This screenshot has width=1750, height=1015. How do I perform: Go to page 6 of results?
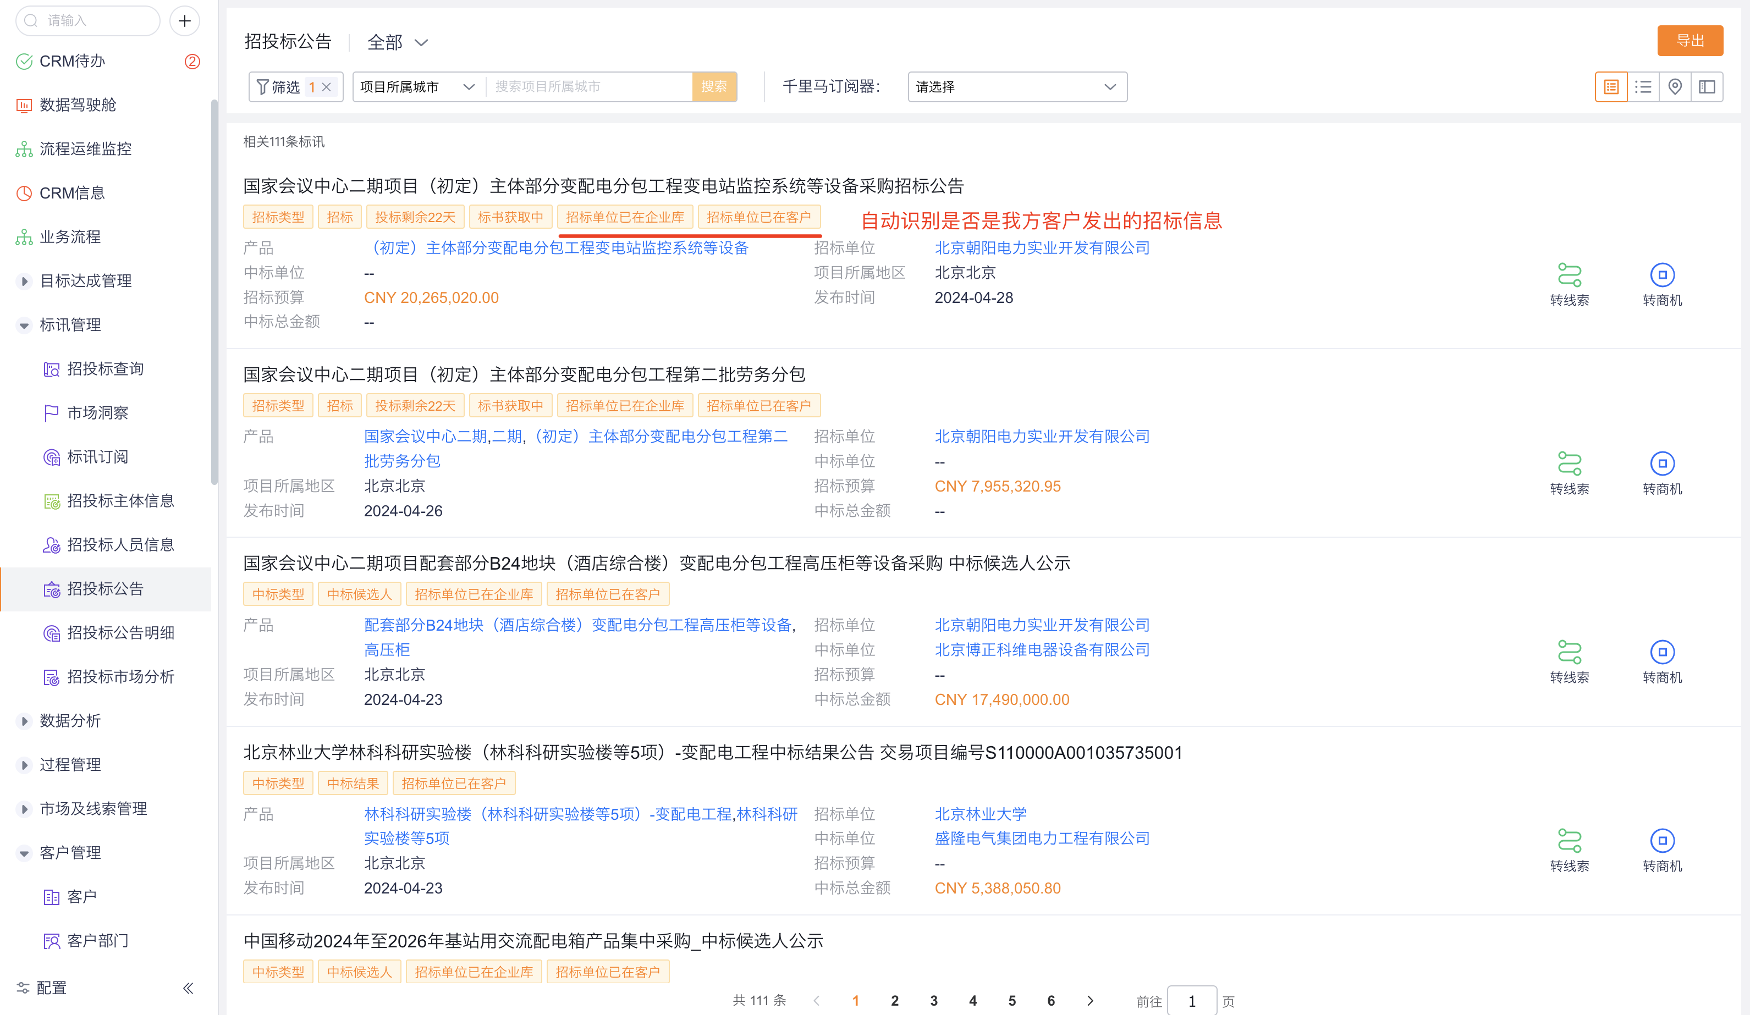tap(1050, 1000)
